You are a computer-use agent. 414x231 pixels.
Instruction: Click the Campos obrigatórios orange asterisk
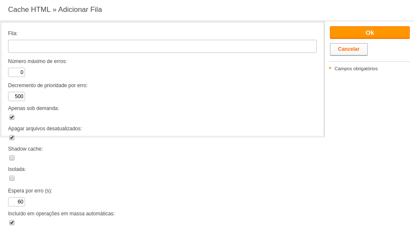(330, 68)
